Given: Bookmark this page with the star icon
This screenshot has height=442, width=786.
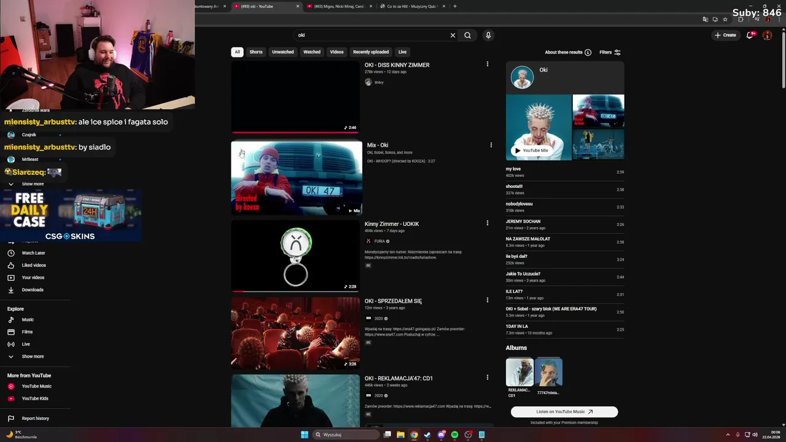Looking at the screenshot, I should (x=725, y=19).
